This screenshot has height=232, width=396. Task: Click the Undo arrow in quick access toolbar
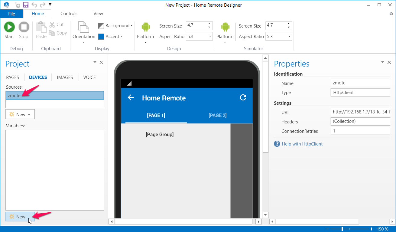point(34,5)
